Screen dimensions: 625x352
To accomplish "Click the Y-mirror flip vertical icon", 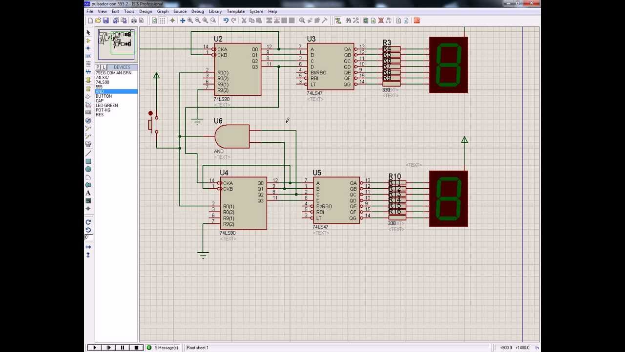I will coord(88,255).
